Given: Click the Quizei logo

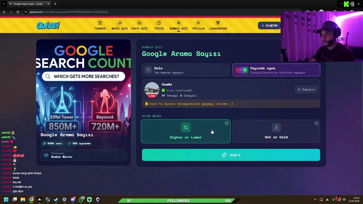Looking at the screenshot, I should (x=48, y=25).
